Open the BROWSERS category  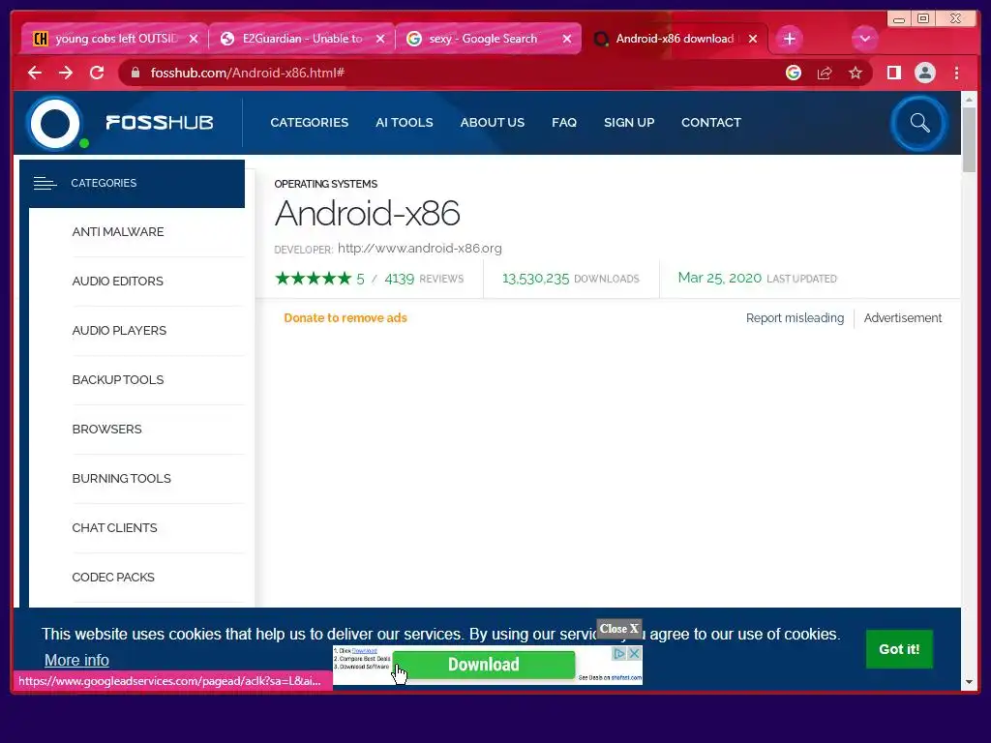point(106,429)
